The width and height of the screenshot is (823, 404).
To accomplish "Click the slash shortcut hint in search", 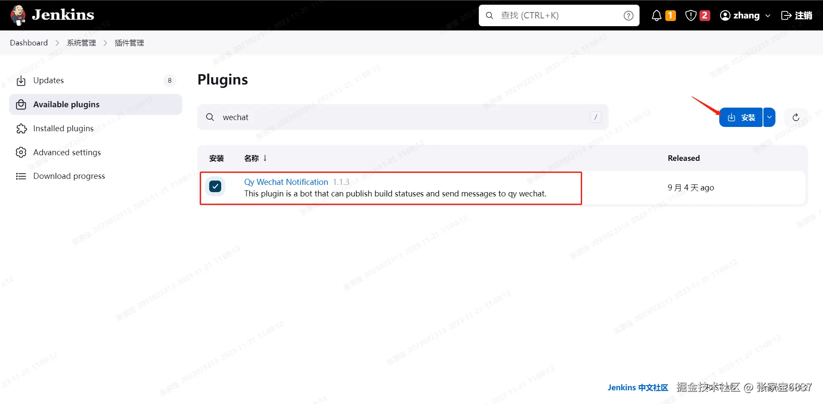I will click(595, 117).
